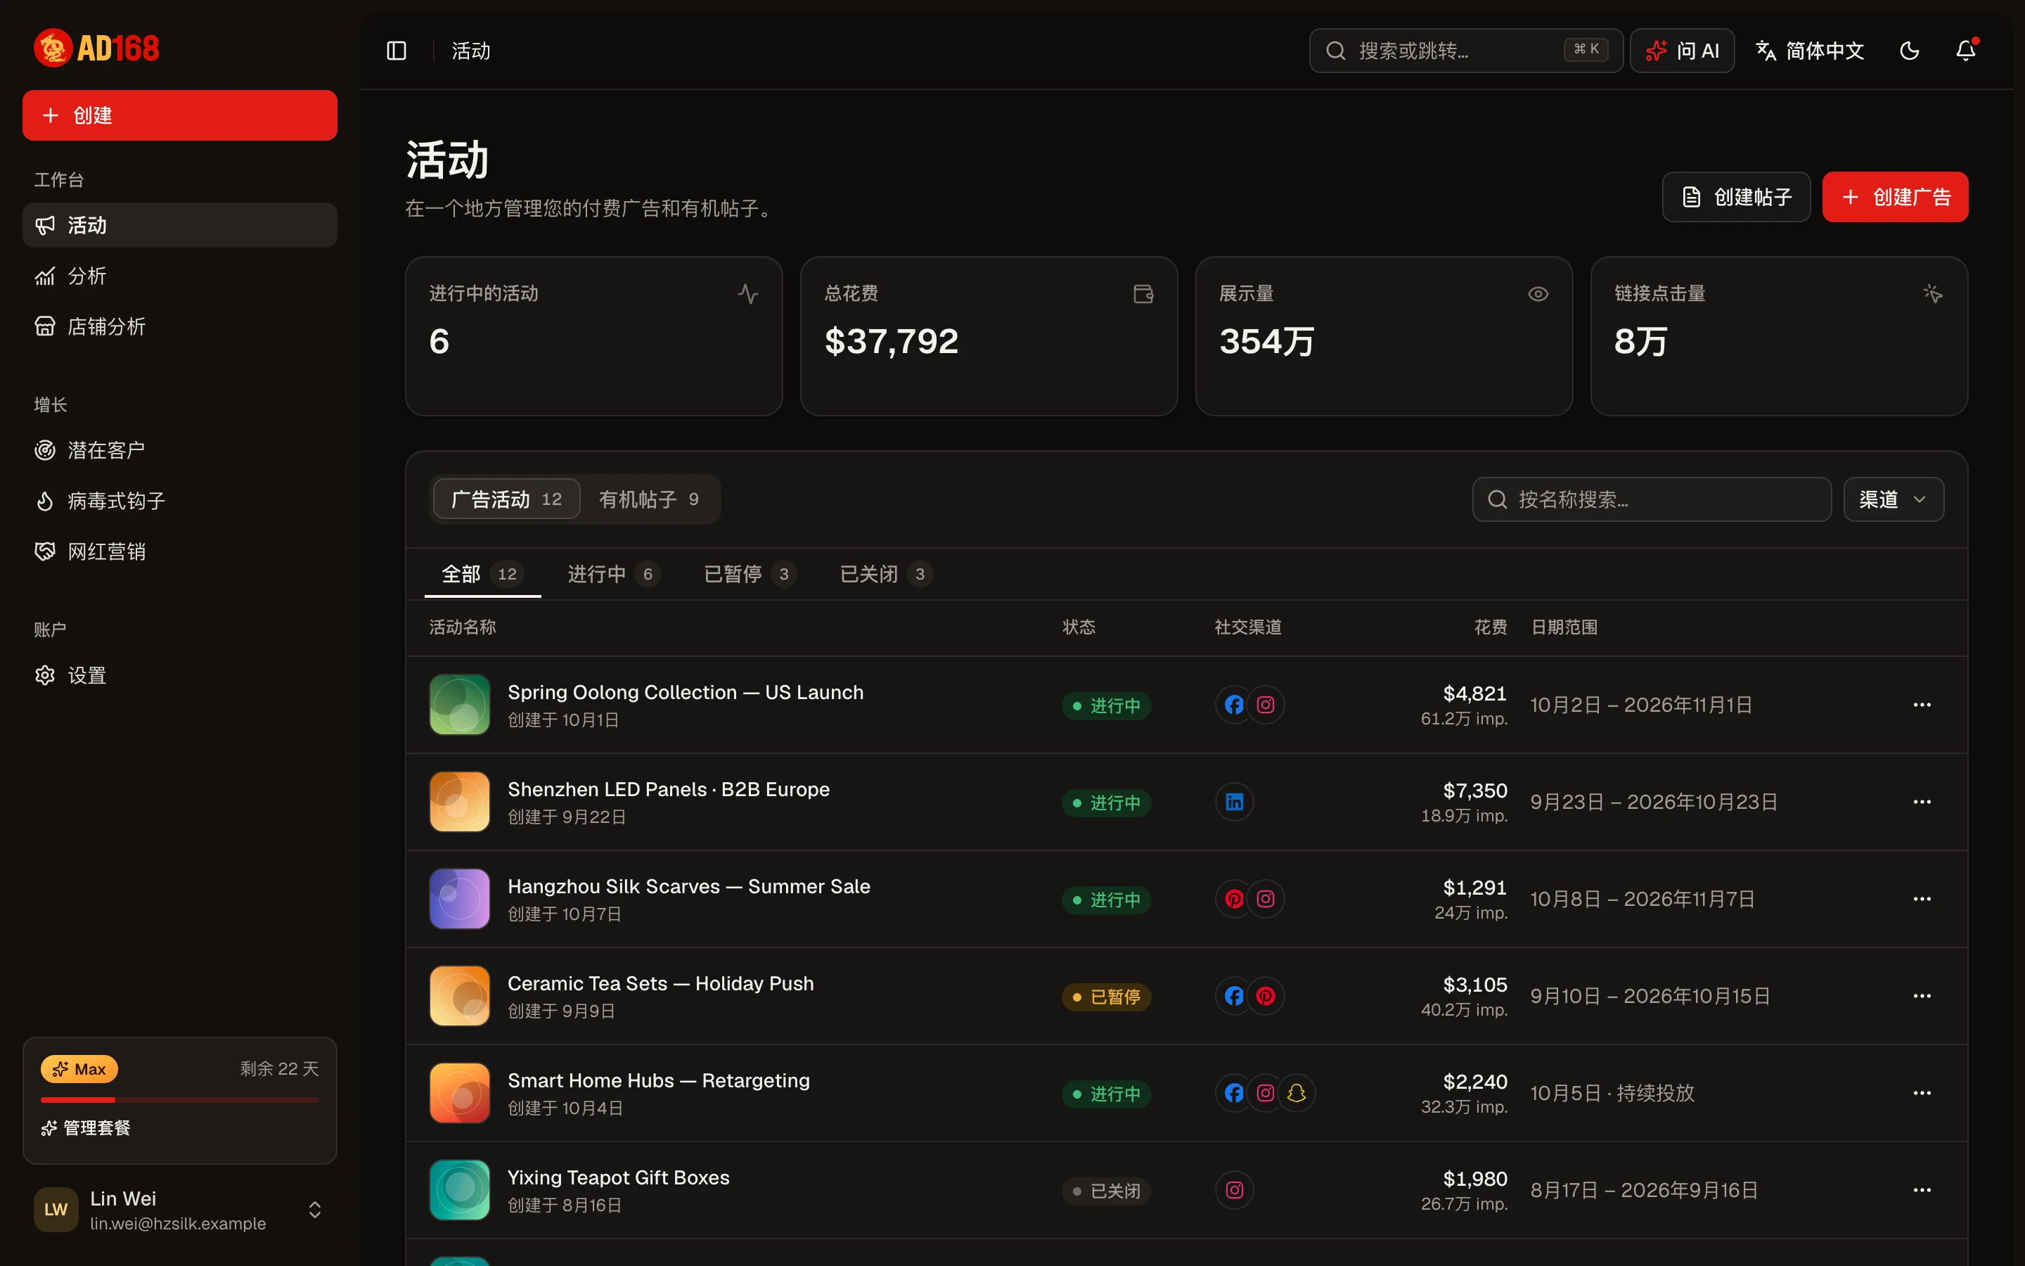Click the 按名称搜索 input field
Viewport: 2025px width, 1266px height.
1652,500
